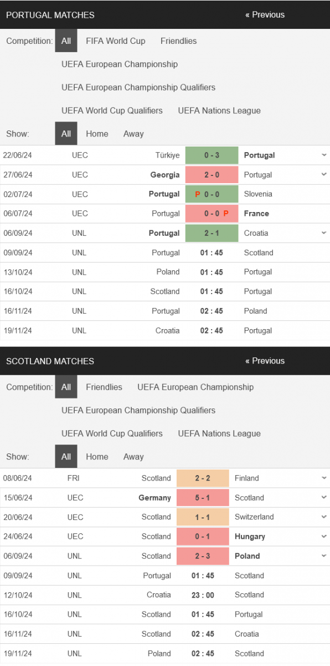Select UEFA European Championship in Scotland filters
Image resolution: width=330 pixels, height=666 pixels.
click(195, 387)
